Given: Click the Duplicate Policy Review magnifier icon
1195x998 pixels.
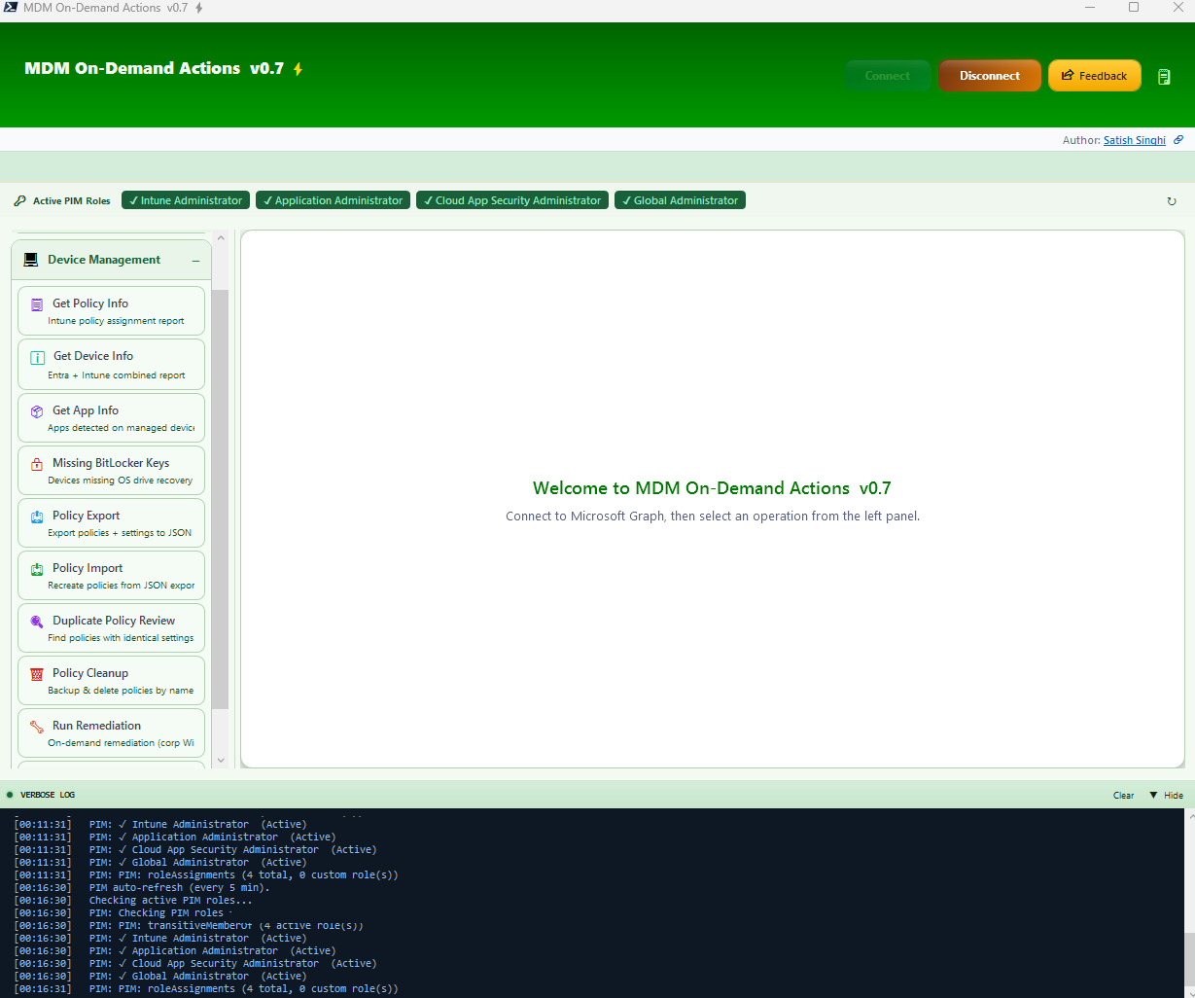Looking at the screenshot, I should (37, 622).
